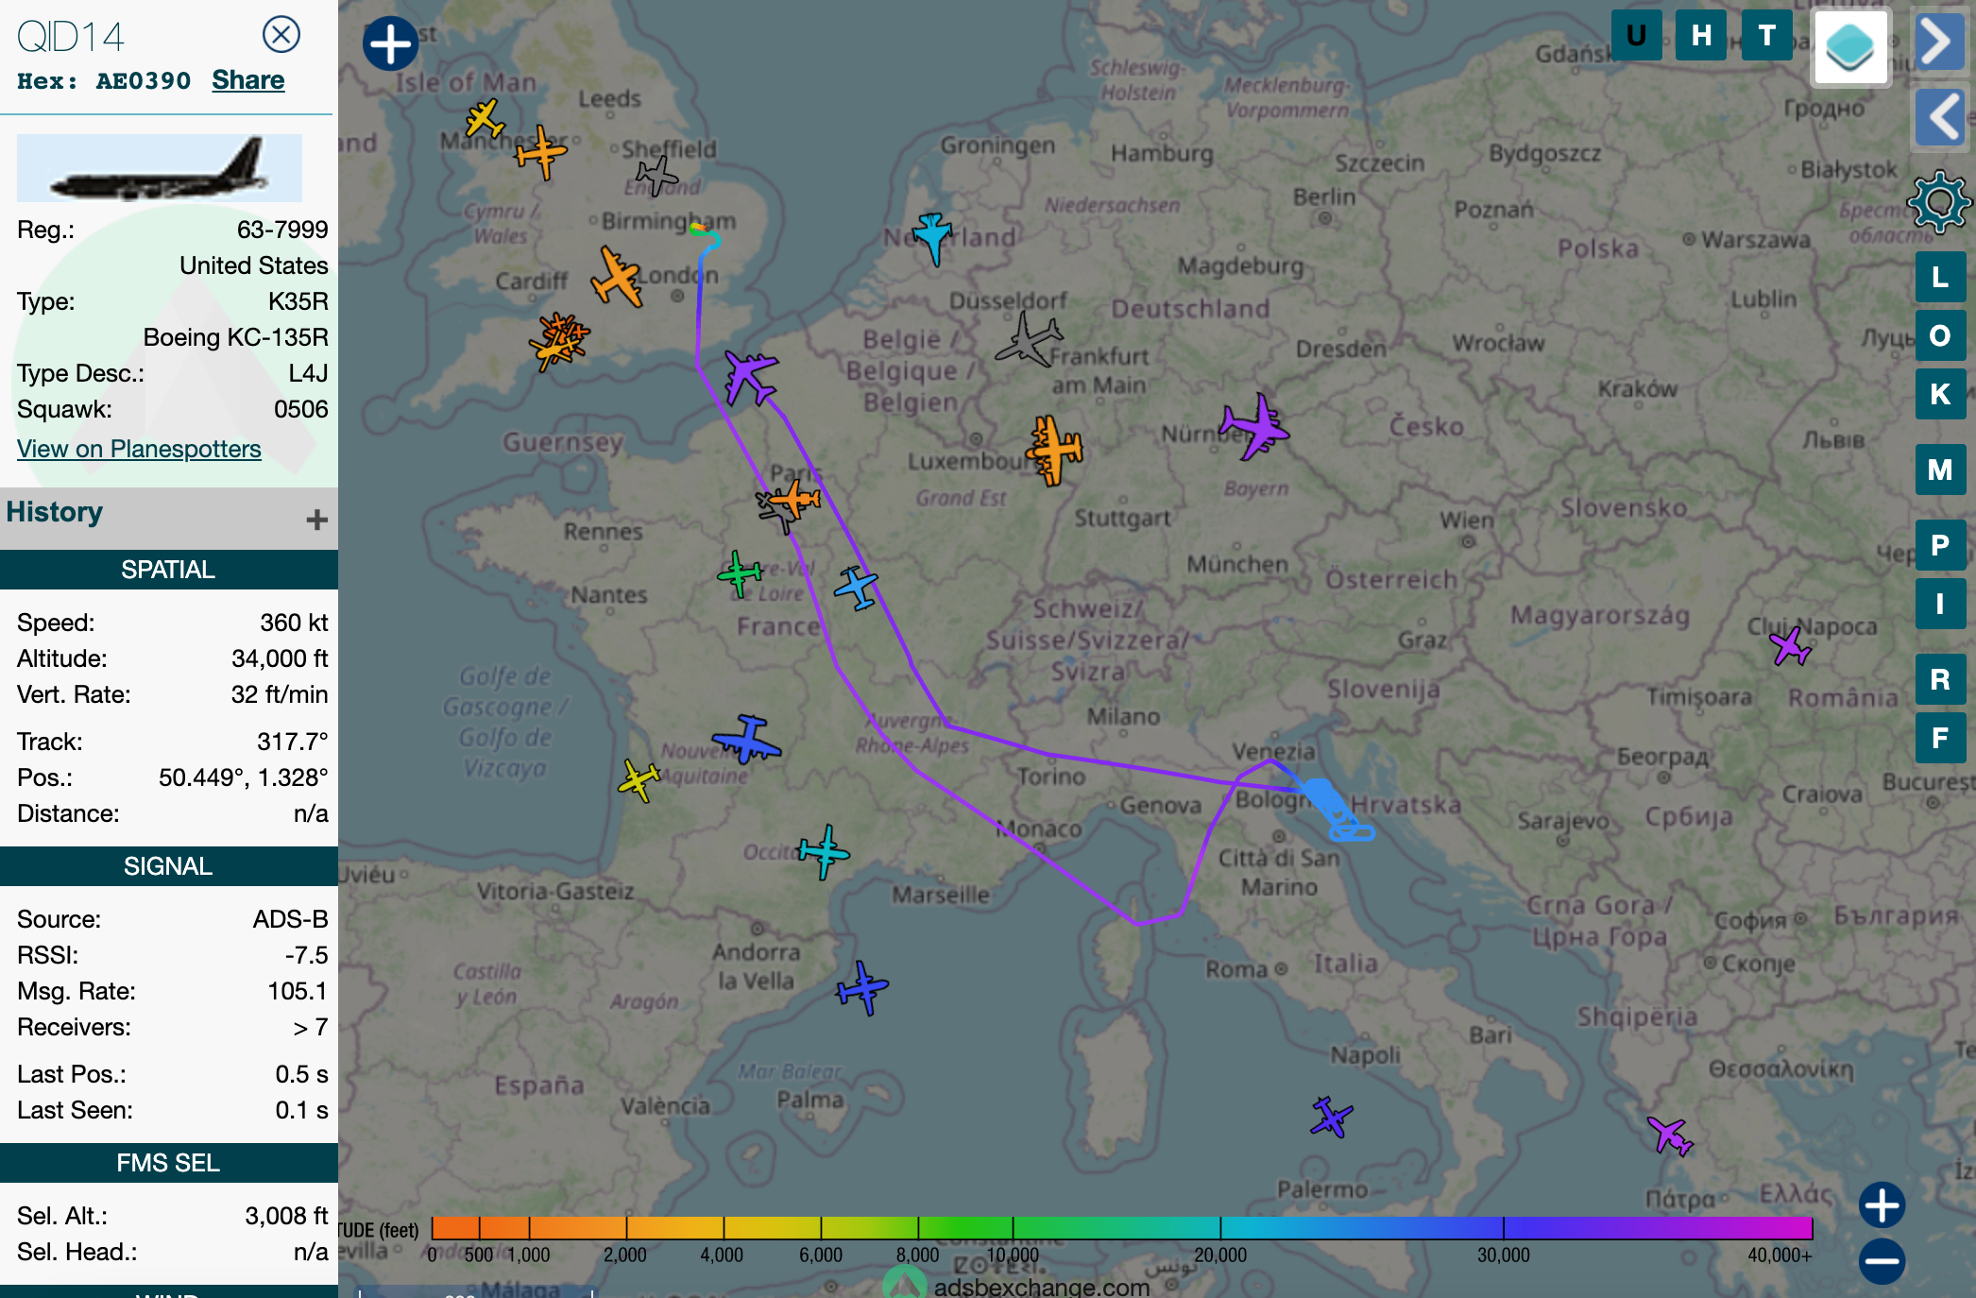1976x1298 pixels.
Task: Select the magenta aircraft near Pátra
Action: click(1670, 1136)
